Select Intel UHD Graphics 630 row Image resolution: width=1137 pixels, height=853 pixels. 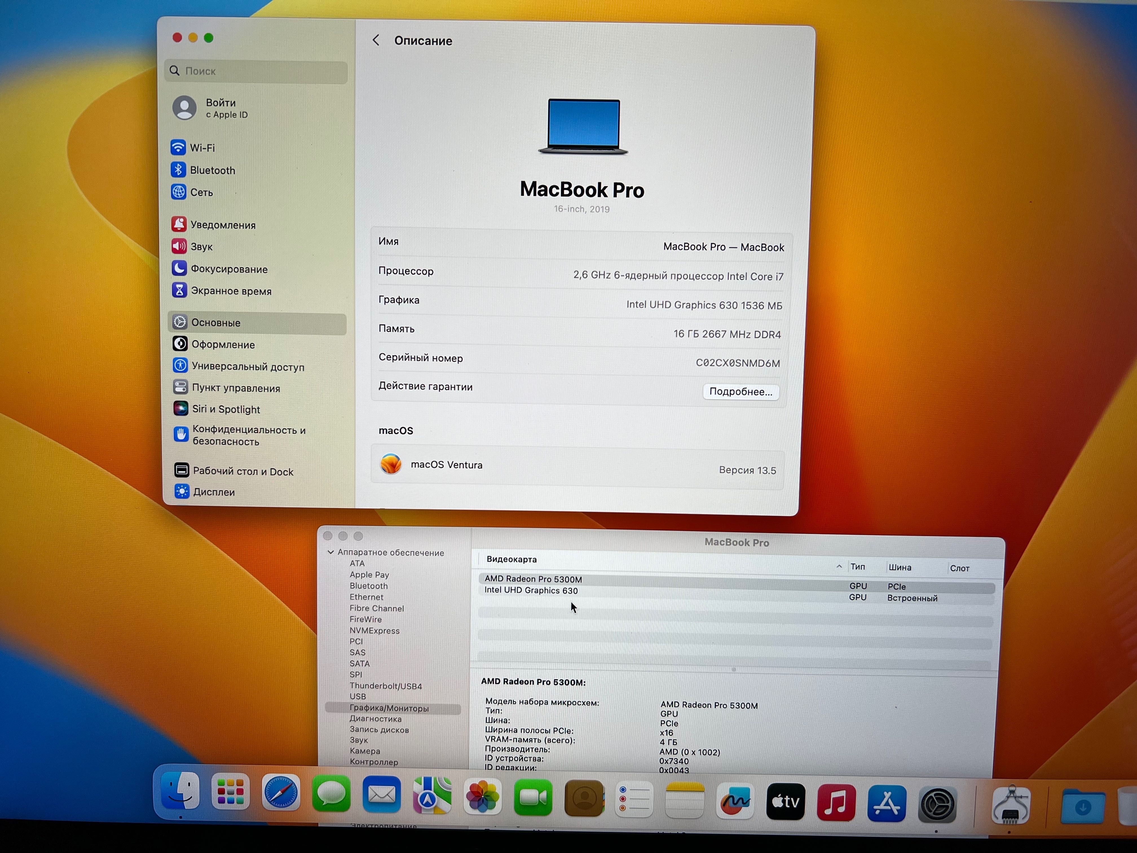pos(736,594)
